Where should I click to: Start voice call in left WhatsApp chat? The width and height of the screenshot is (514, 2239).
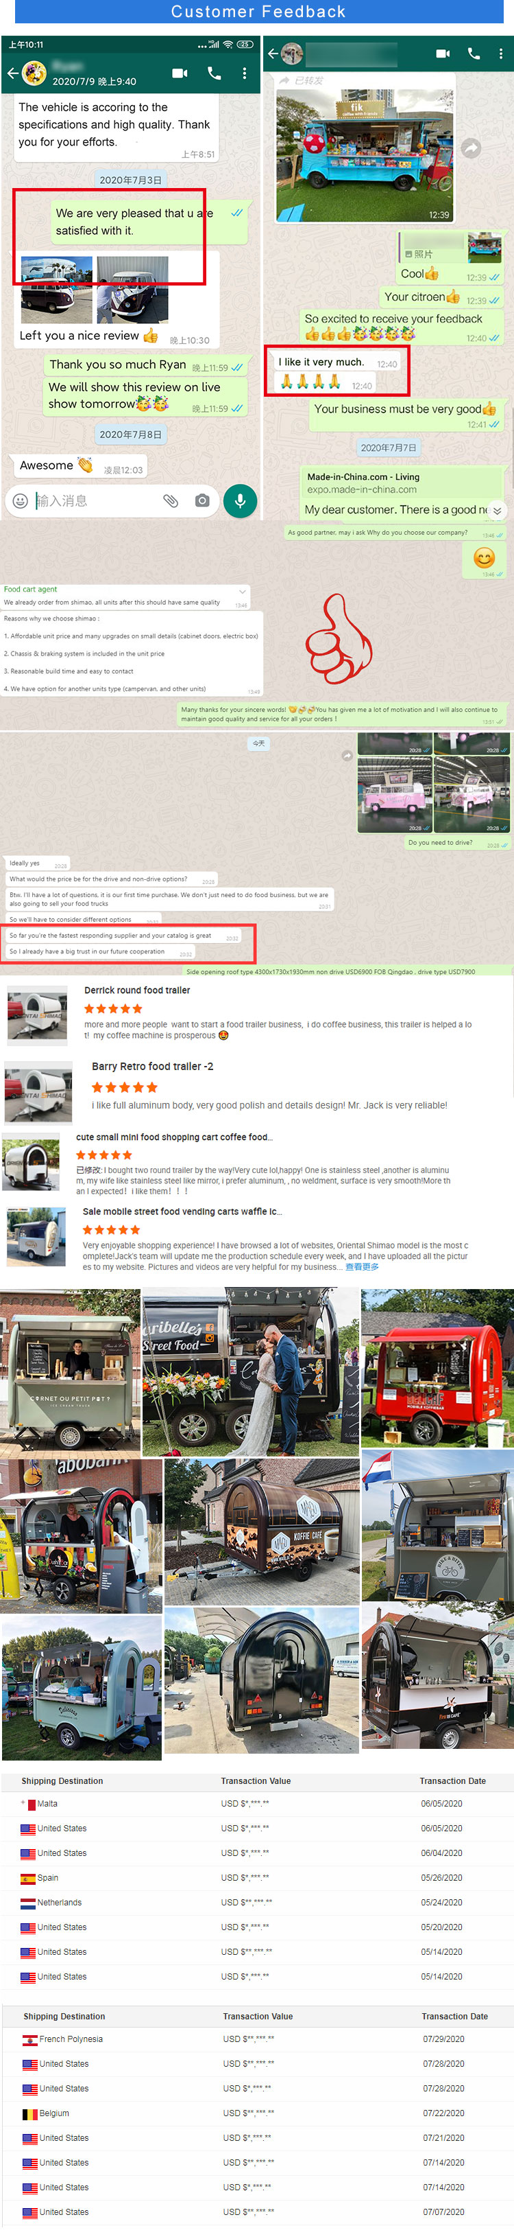click(215, 74)
